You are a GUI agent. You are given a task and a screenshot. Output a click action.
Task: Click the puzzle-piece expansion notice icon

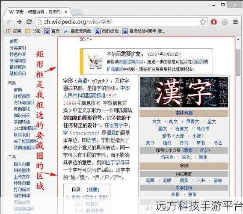[95, 62]
